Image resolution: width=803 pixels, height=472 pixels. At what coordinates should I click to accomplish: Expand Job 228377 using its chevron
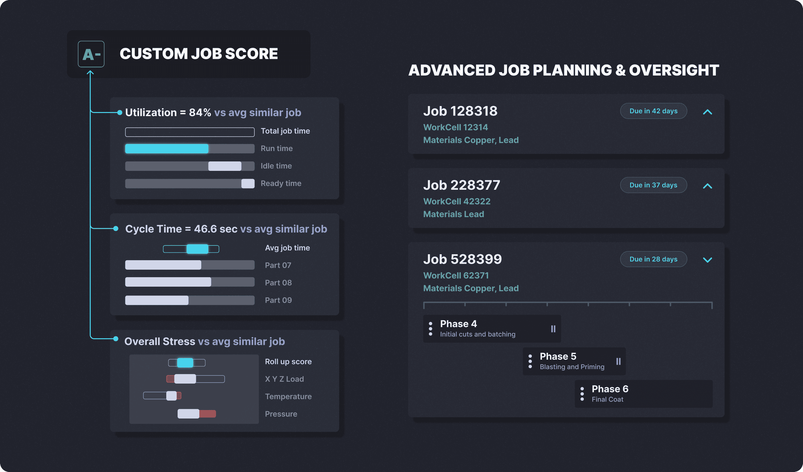[707, 186]
